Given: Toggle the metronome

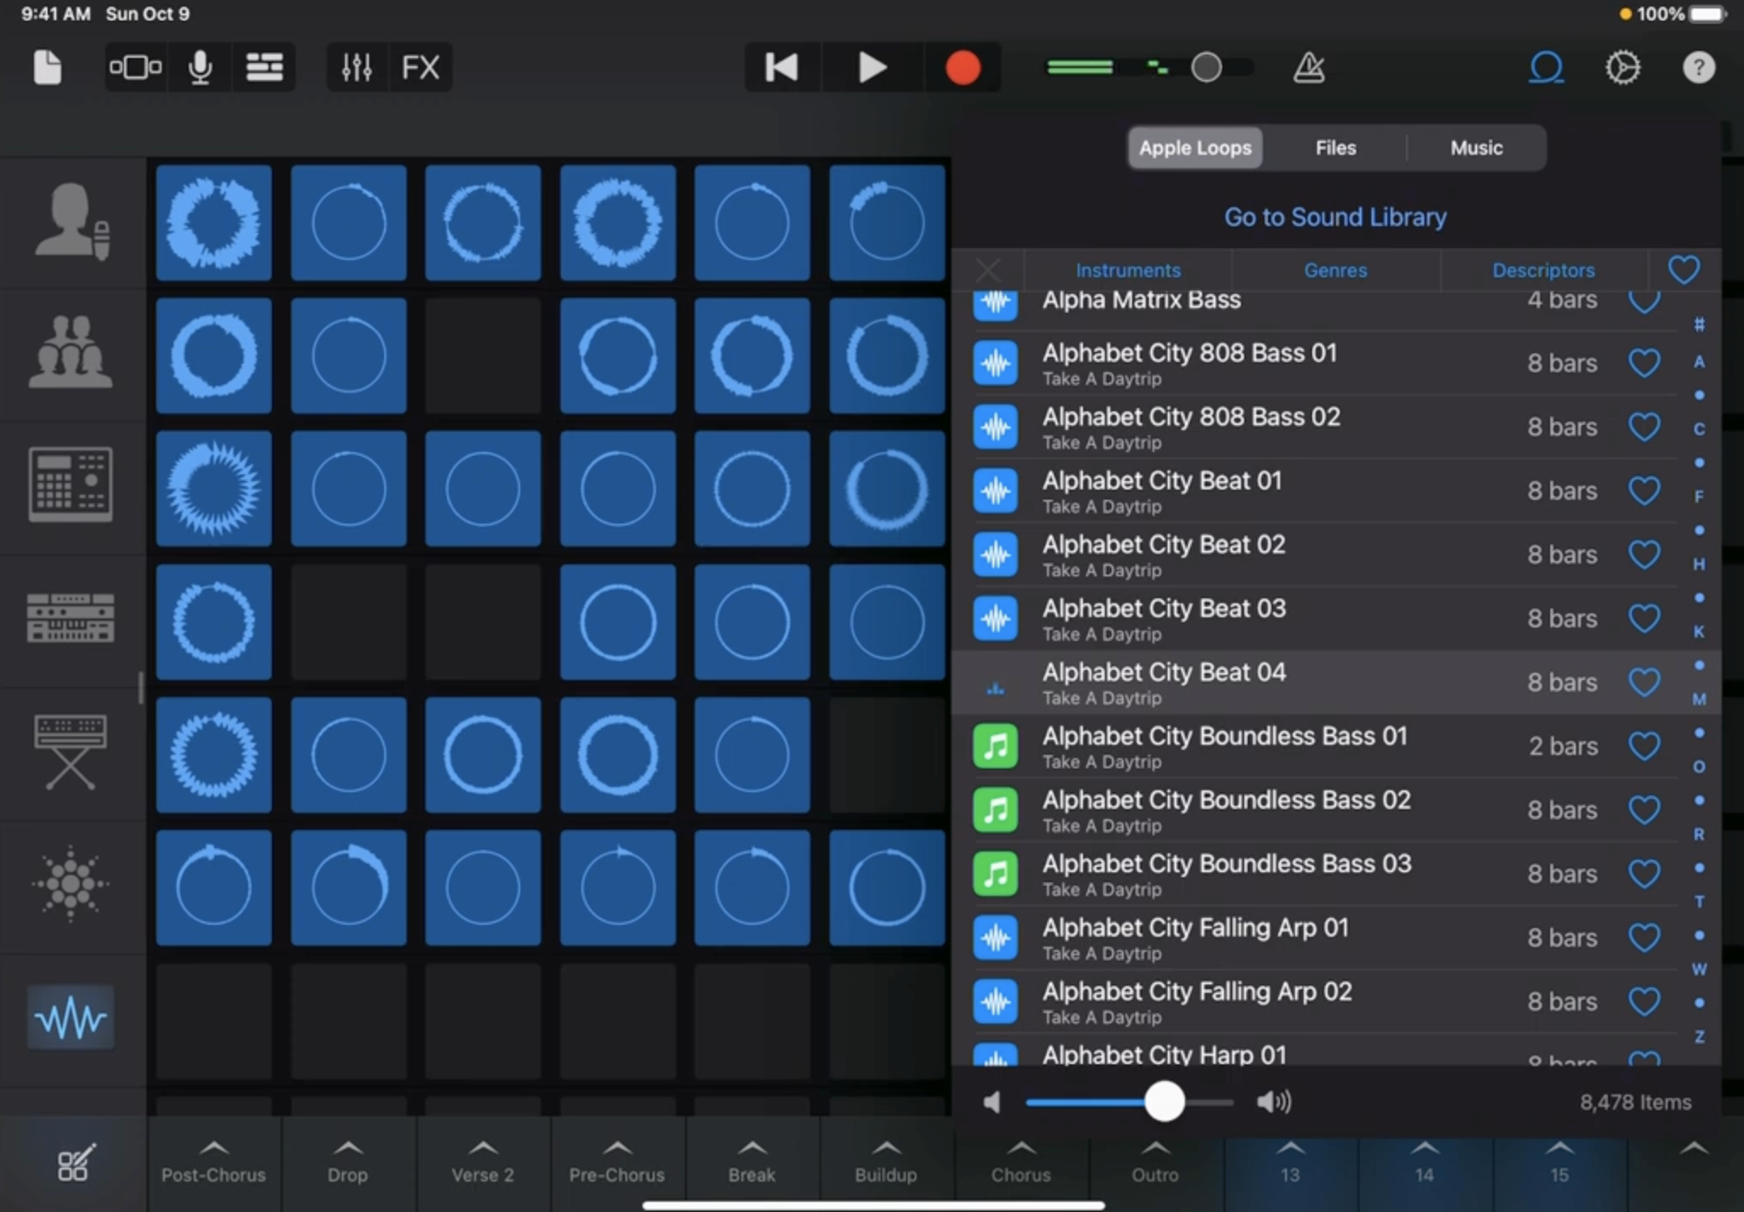Looking at the screenshot, I should (x=1308, y=67).
